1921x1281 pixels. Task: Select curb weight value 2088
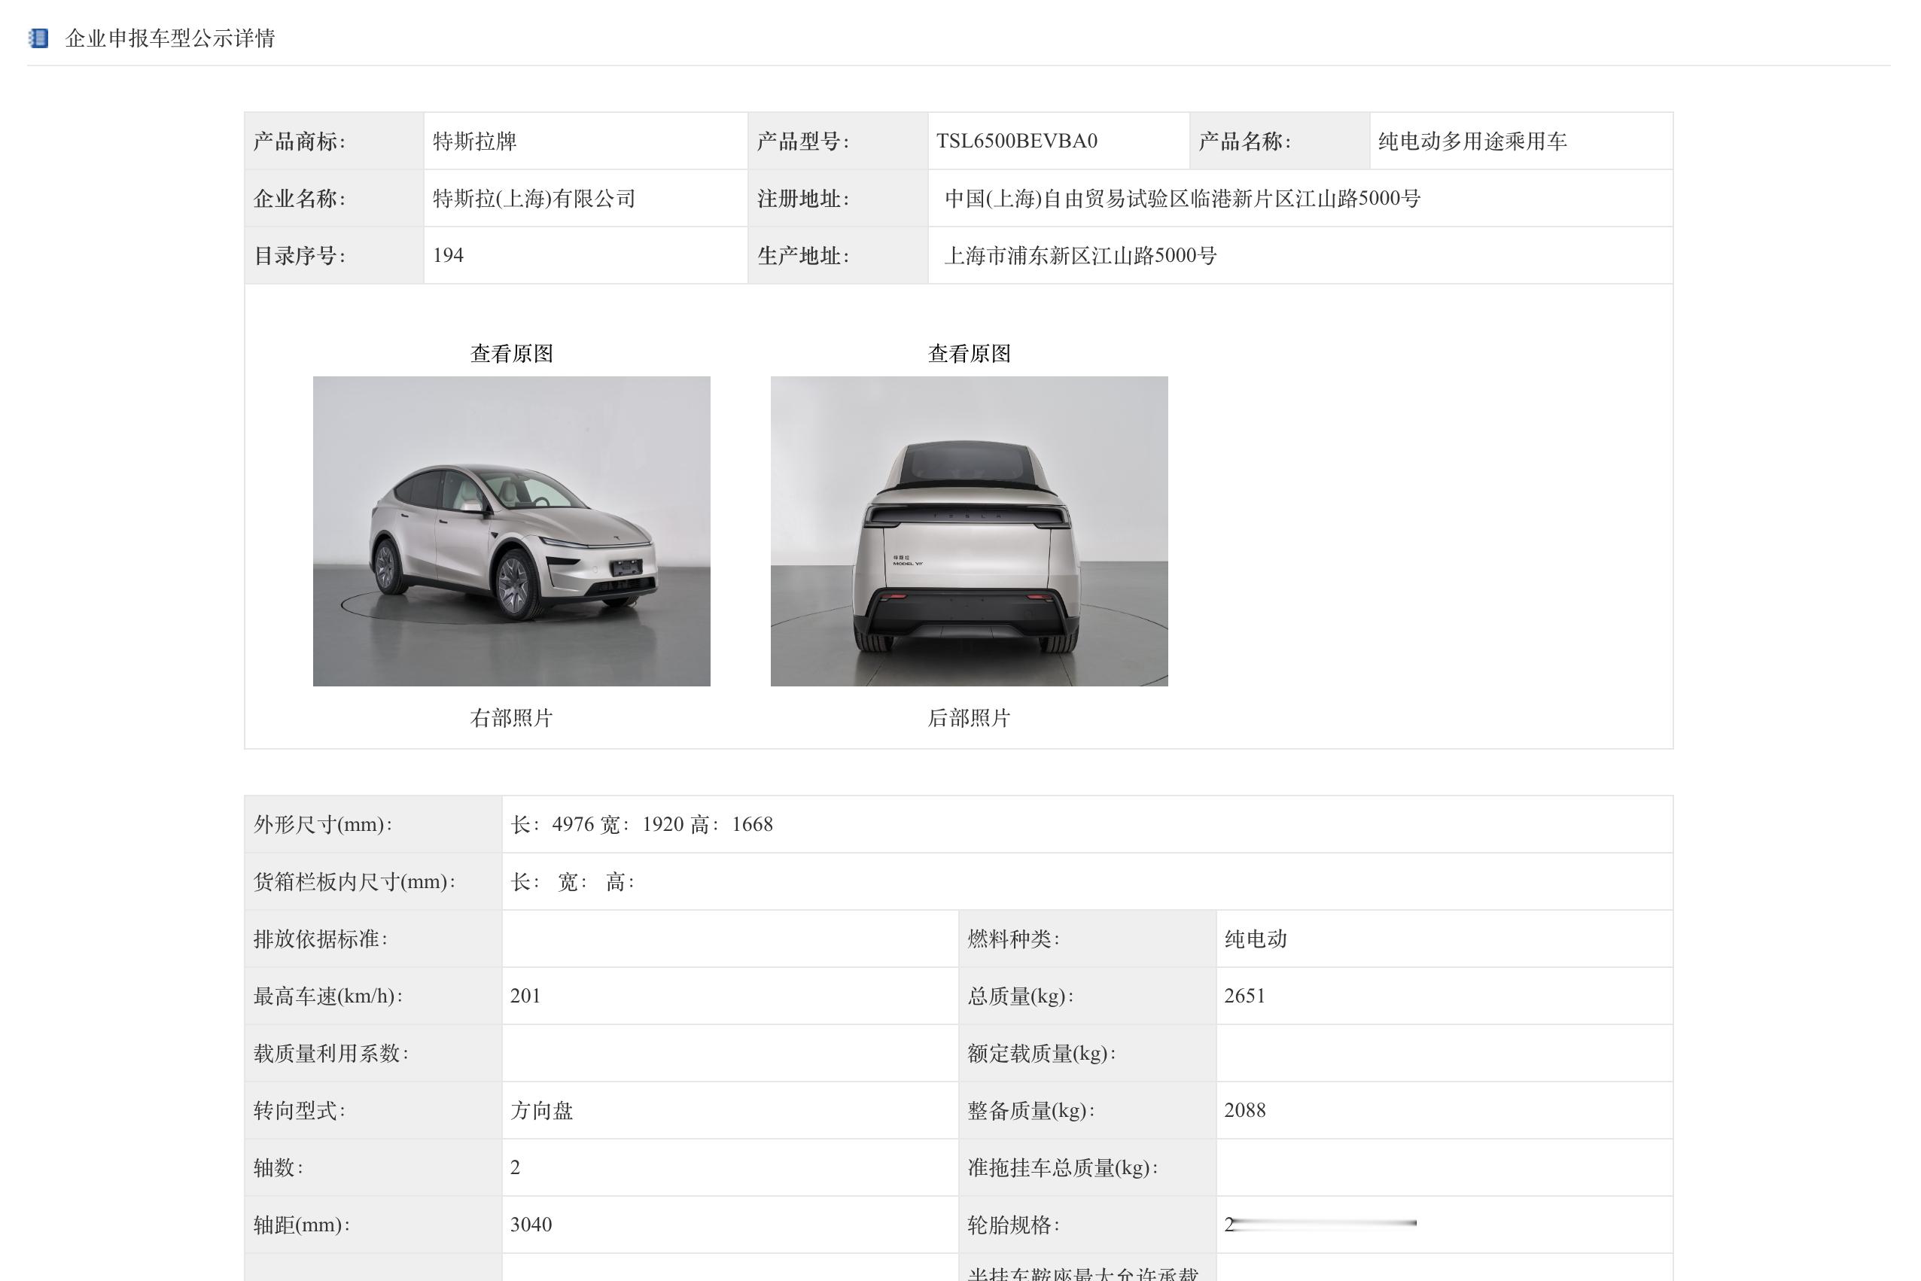[1244, 1110]
